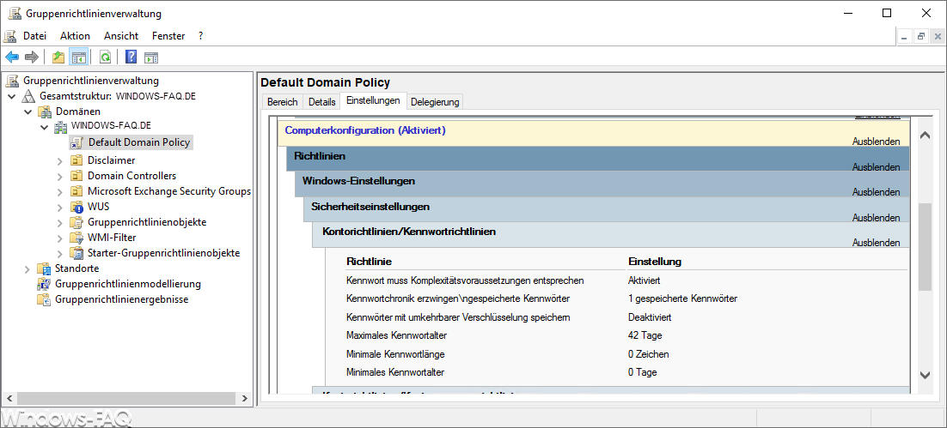
Task: Expand the Domain Controllers node
Action: (60, 176)
